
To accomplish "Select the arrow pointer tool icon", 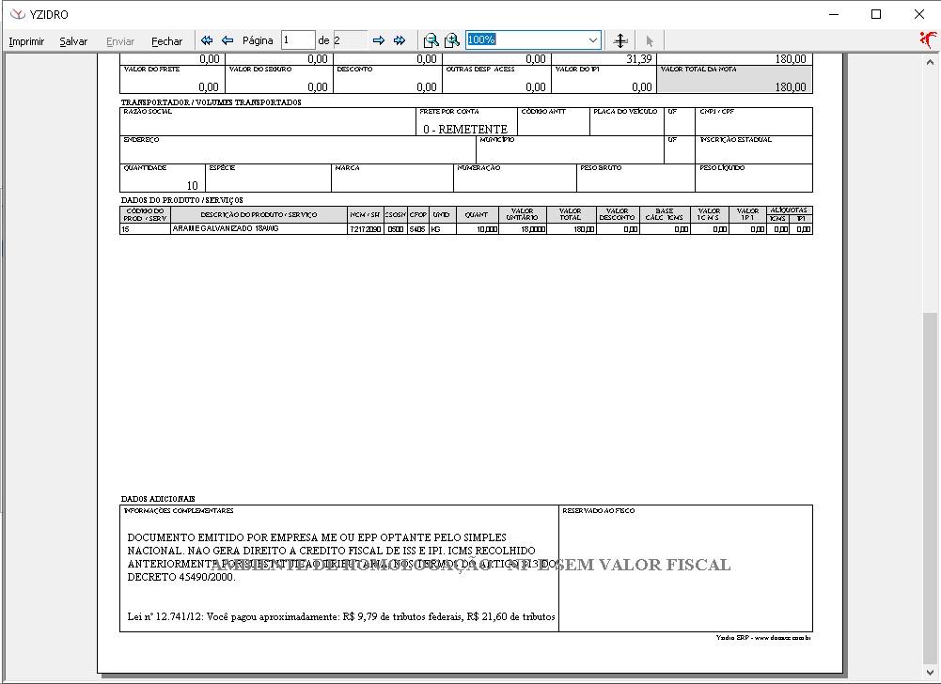I will 650,40.
